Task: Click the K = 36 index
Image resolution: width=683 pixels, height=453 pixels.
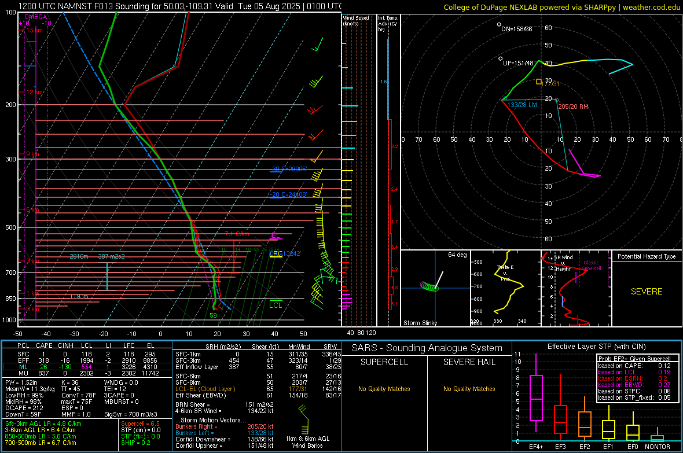Action: coord(70,382)
